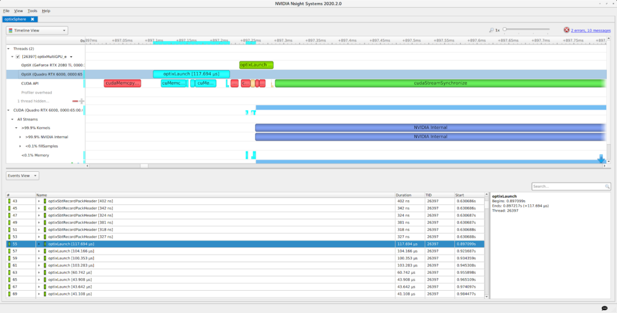The height and width of the screenshot is (313, 617).
Task: Click the red errors icon beside the messages link
Action: (566, 30)
